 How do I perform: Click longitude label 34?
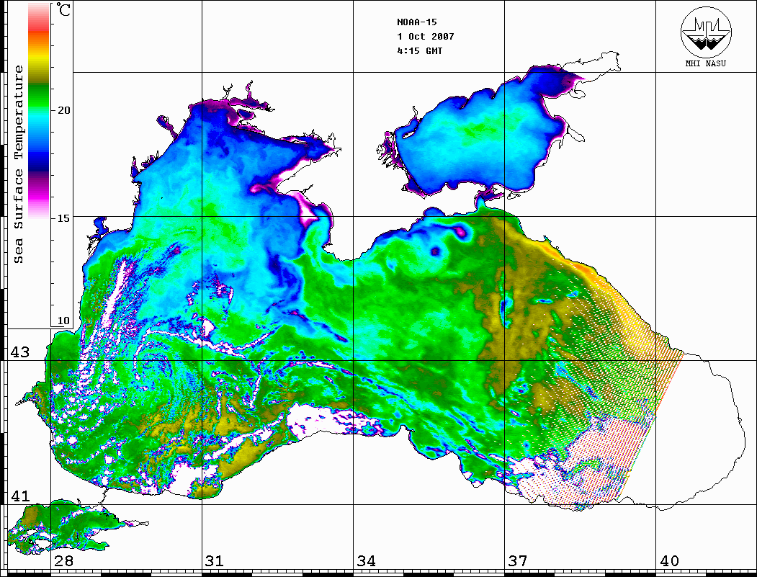366,560
